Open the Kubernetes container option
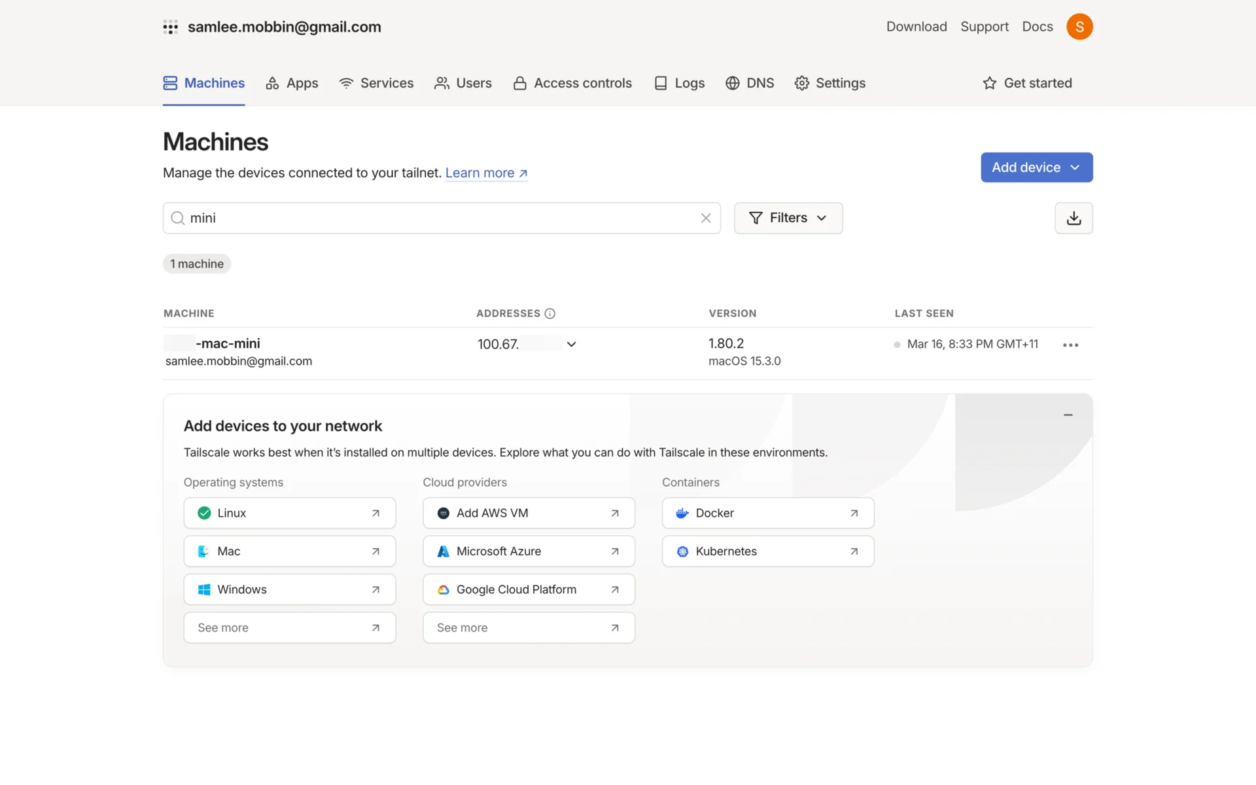 pyautogui.click(x=767, y=551)
